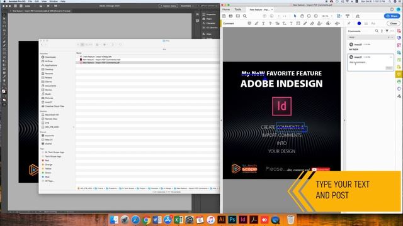The image size is (403, 226).
Task: Select Import PDF Comments.pdf file in Finder
Action: click(101, 63)
